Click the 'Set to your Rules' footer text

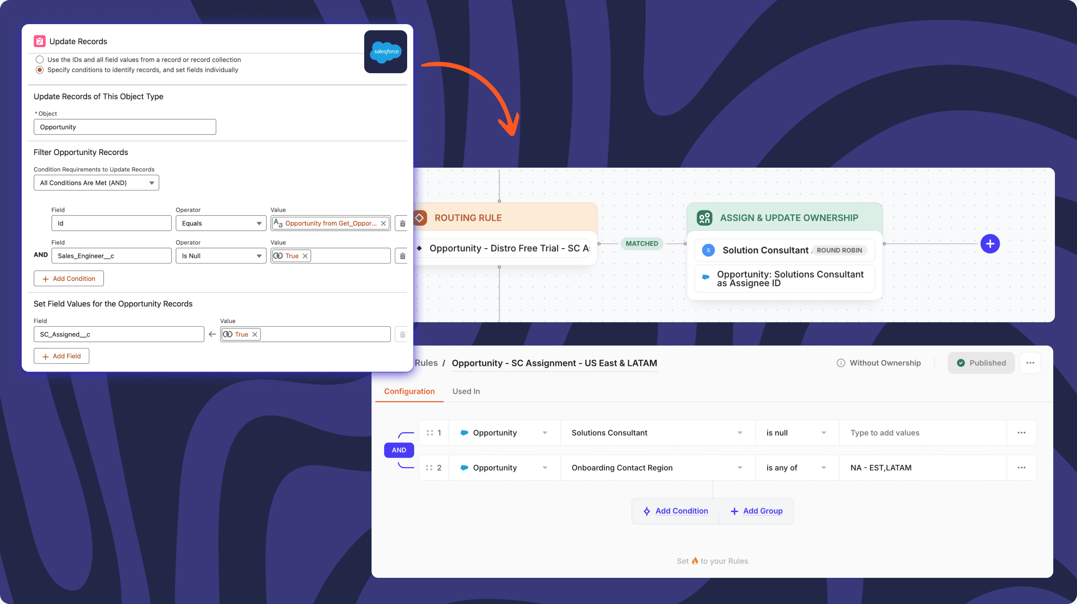712,561
